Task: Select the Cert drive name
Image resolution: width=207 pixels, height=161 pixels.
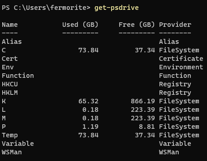Action: tap(10, 59)
